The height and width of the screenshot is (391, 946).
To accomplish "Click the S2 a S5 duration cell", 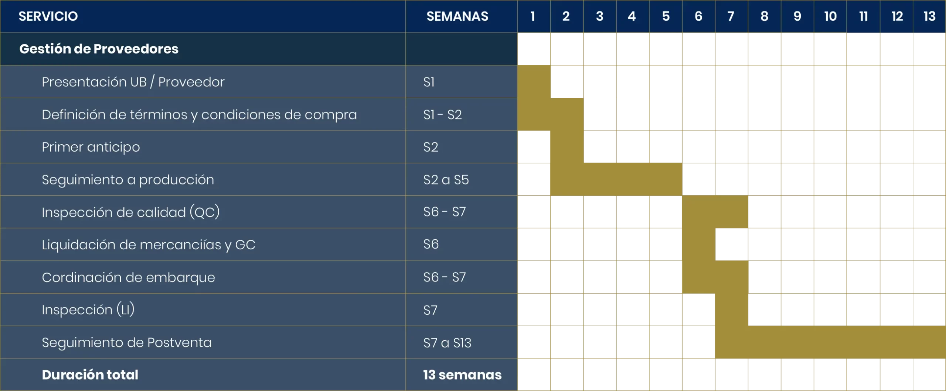I will (446, 180).
